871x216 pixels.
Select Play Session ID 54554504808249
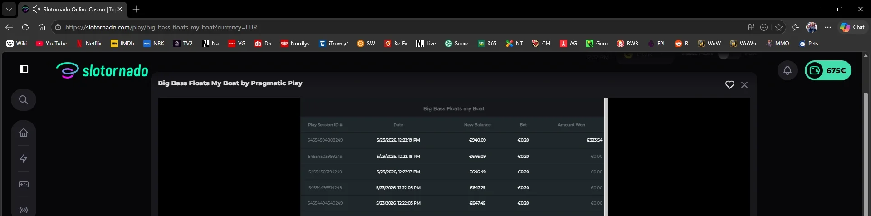pos(325,140)
